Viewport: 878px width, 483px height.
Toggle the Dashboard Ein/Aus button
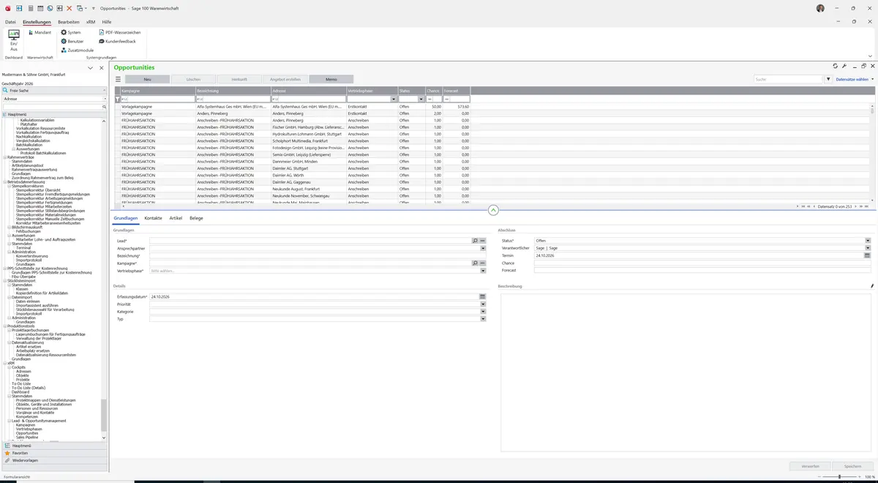pyautogui.click(x=13, y=40)
